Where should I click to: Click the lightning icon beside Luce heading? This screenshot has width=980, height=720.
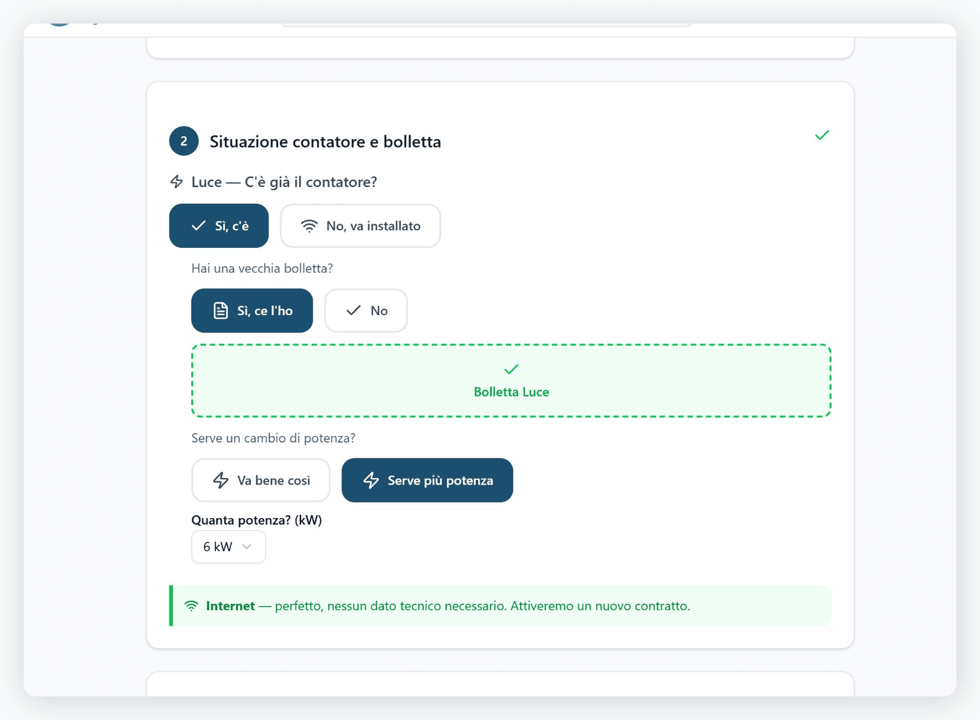coord(177,182)
